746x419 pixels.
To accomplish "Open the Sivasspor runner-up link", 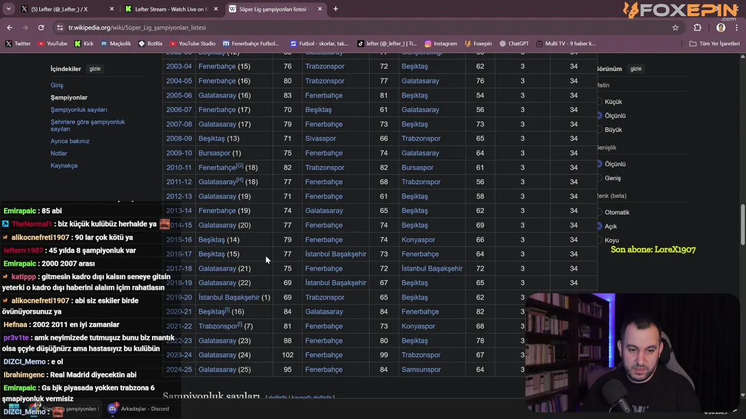I will click(x=321, y=139).
